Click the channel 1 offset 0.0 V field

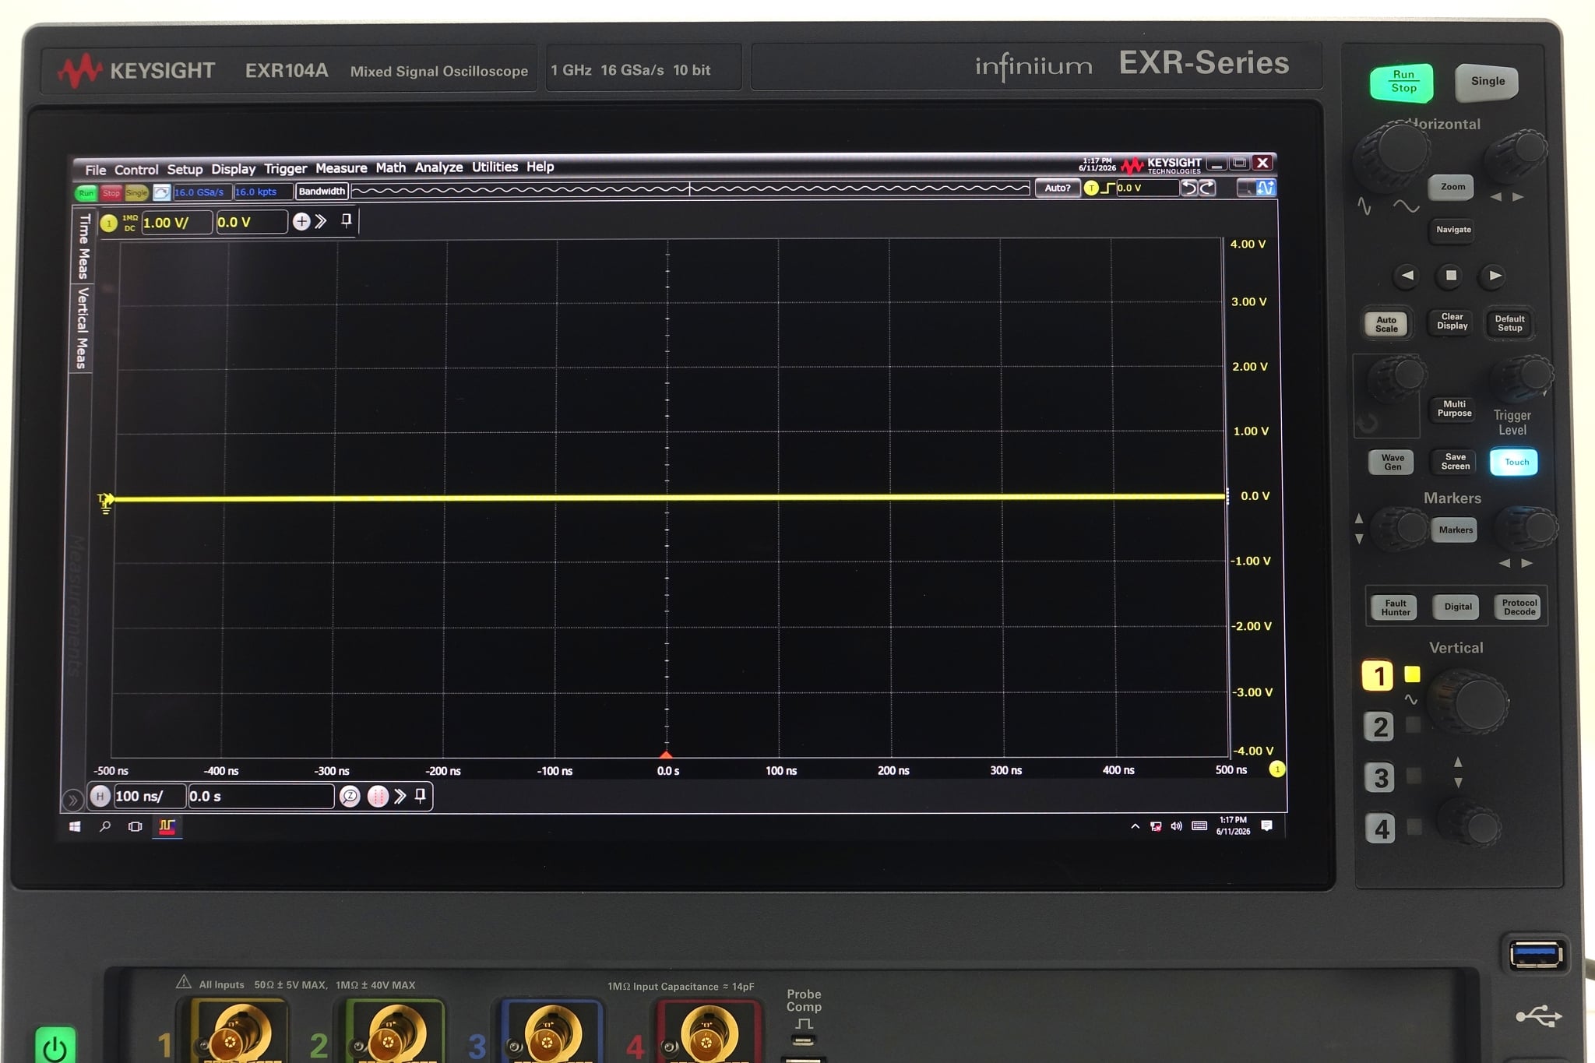252,222
